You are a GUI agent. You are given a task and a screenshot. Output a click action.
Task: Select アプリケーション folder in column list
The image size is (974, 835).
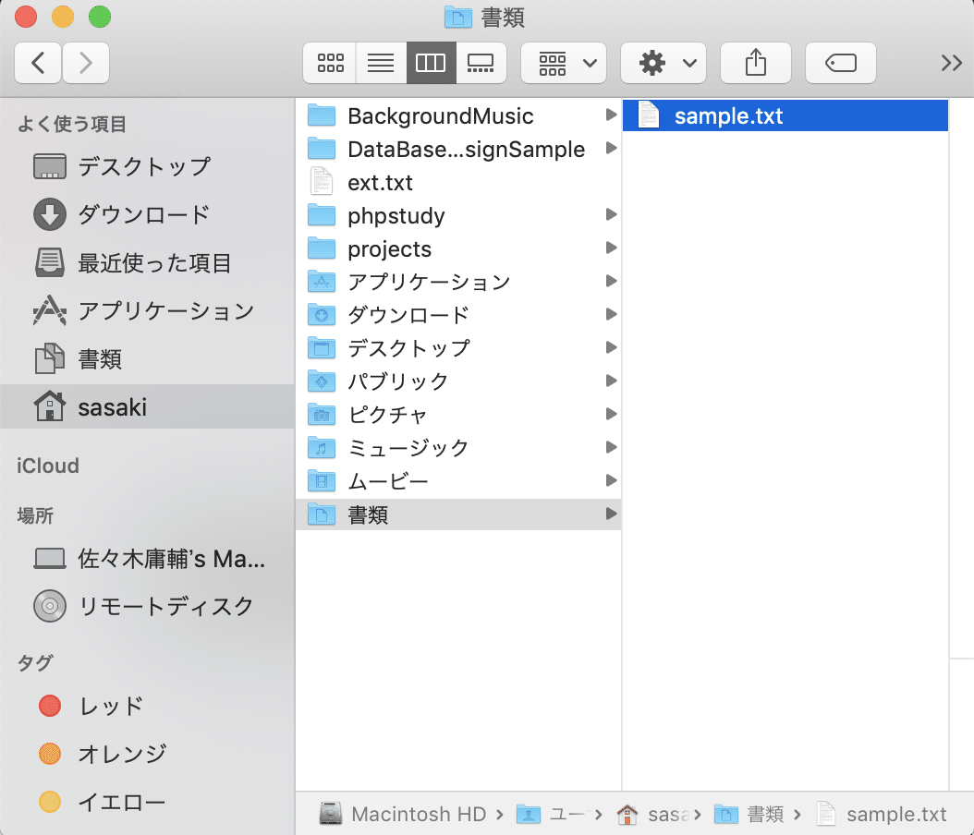pos(458,282)
